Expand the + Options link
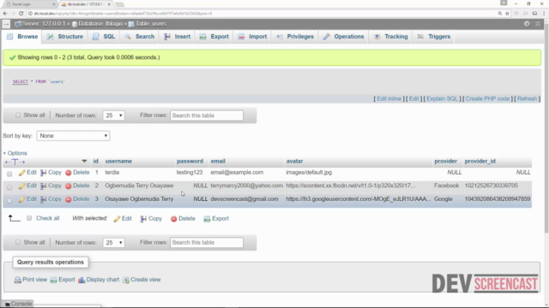This screenshot has width=549, height=308. click(x=15, y=153)
